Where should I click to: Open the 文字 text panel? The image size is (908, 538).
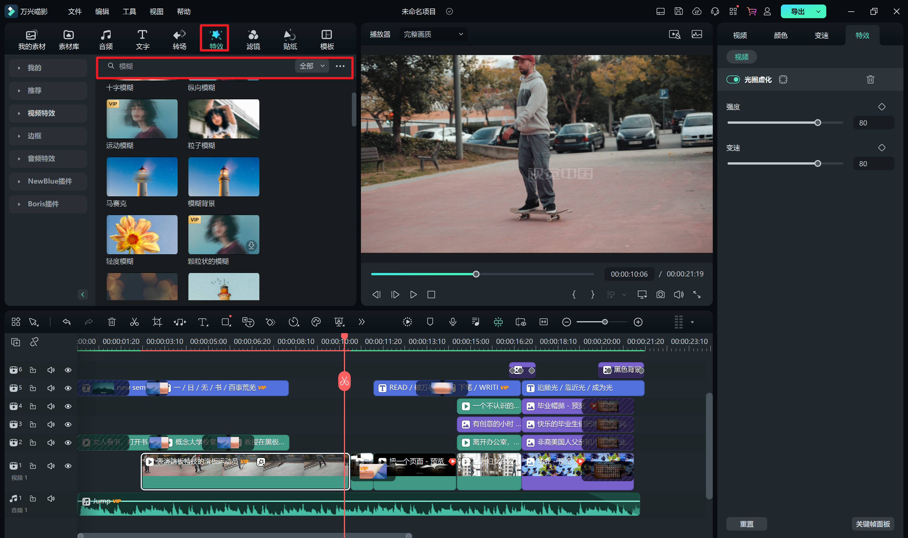(x=142, y=39)
